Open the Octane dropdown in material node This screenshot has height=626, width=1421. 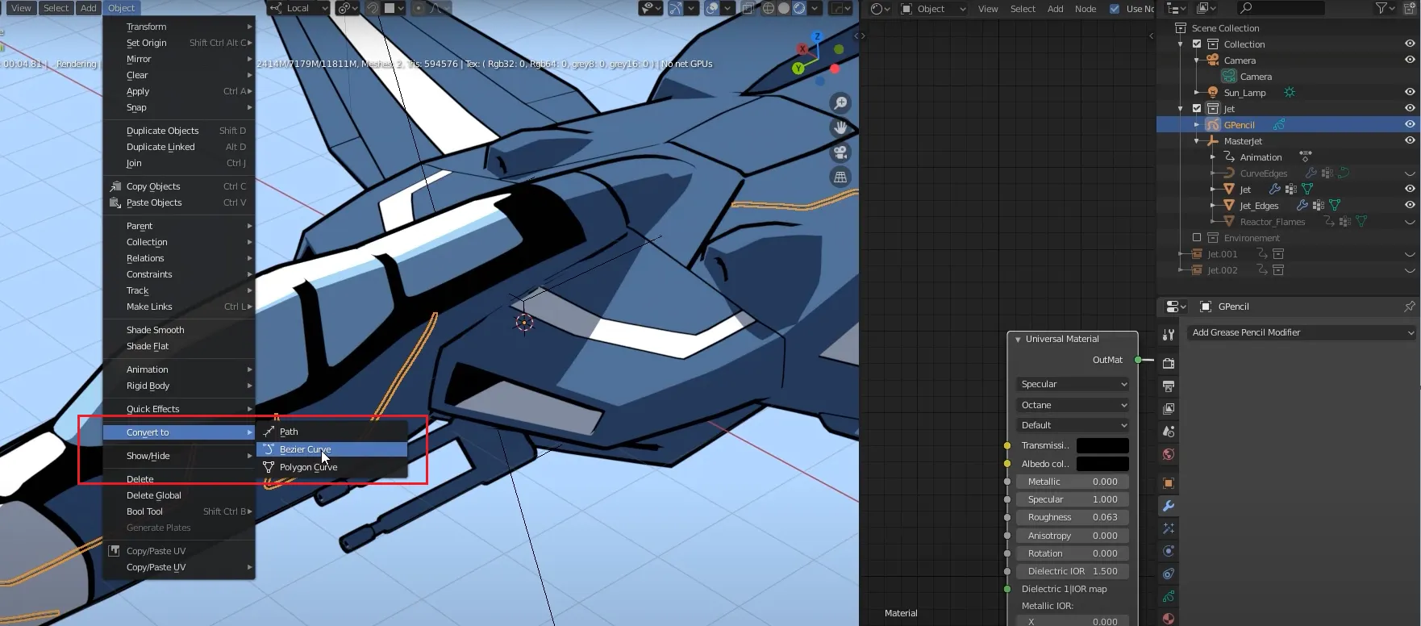[x=1073, y=405]
